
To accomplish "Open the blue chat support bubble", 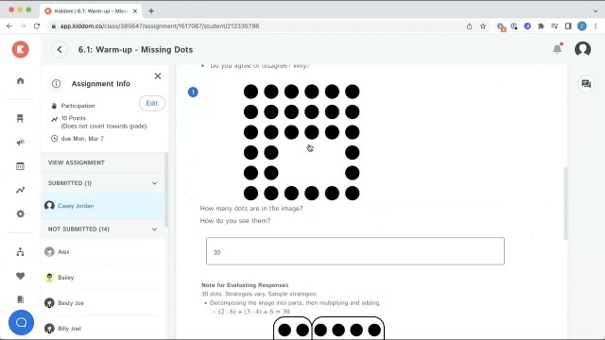I will (21, 322).
